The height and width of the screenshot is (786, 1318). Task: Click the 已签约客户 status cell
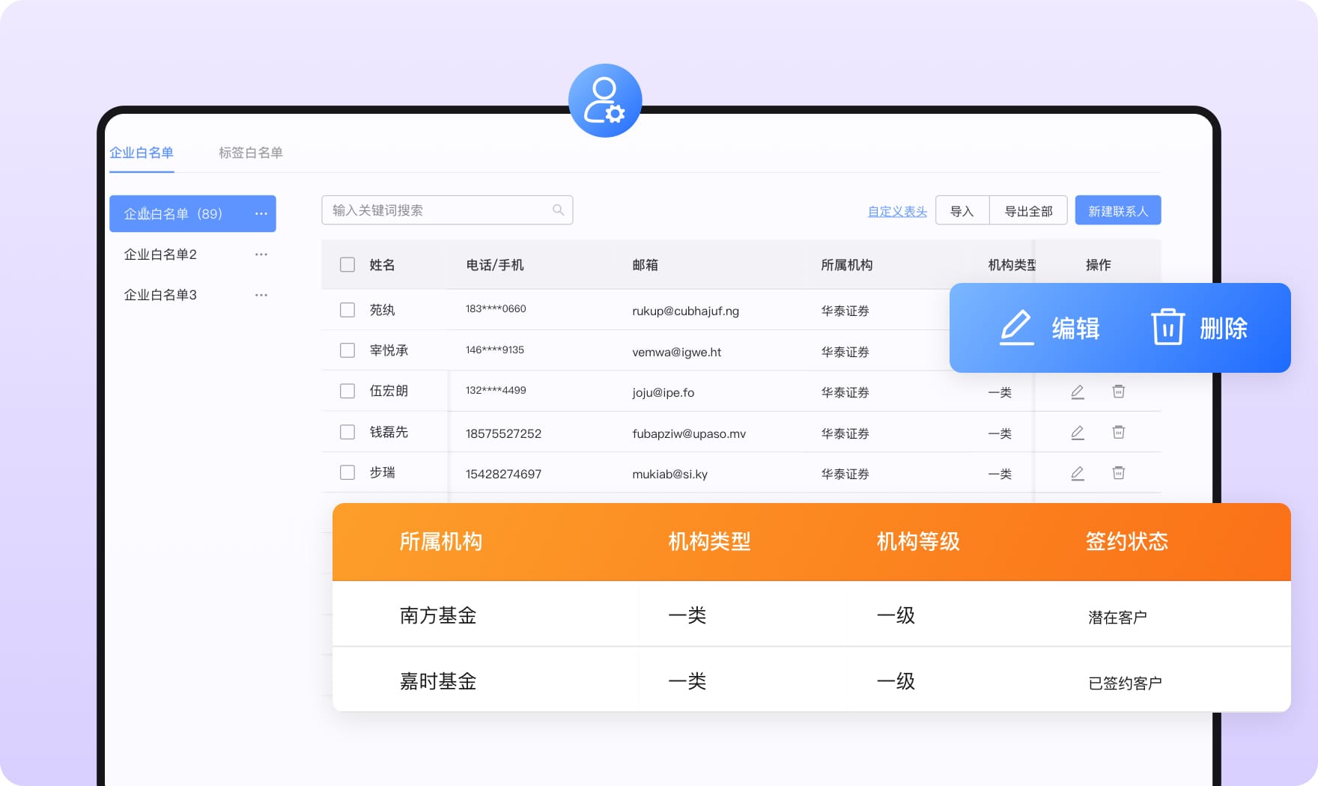coord(1125,683)
